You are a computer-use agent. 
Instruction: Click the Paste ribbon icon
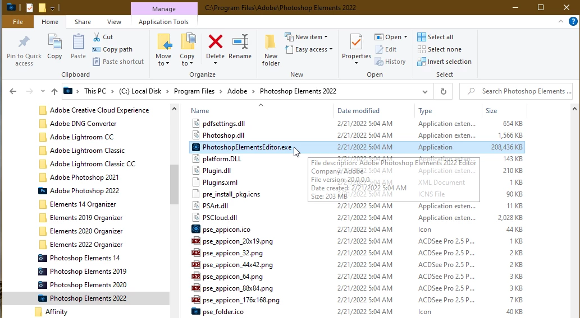click(x=78, y=42)
